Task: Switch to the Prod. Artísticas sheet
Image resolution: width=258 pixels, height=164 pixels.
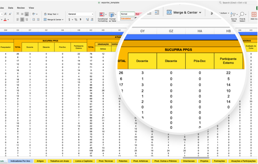Action: pyautogui.click(x=141, y=161)
